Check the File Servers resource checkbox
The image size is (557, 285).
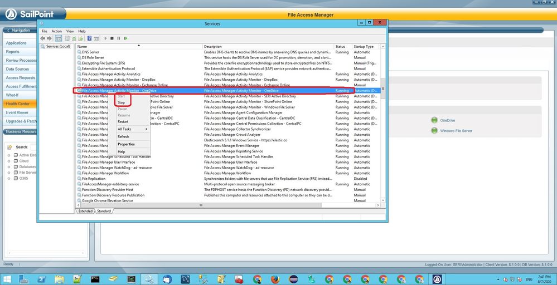[16, 173]
